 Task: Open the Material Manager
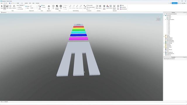pos(57,7)
